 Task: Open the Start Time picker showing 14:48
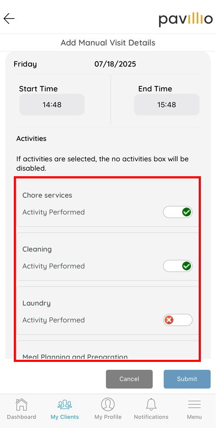pos(52,105)
